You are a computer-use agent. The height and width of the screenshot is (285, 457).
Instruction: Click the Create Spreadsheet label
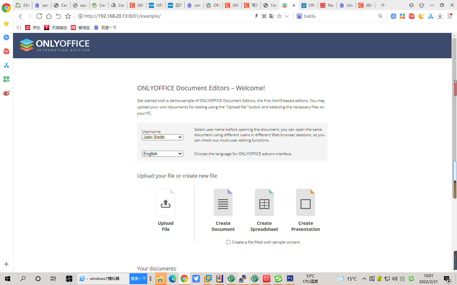pyautogui.click(x=264, y=226)
